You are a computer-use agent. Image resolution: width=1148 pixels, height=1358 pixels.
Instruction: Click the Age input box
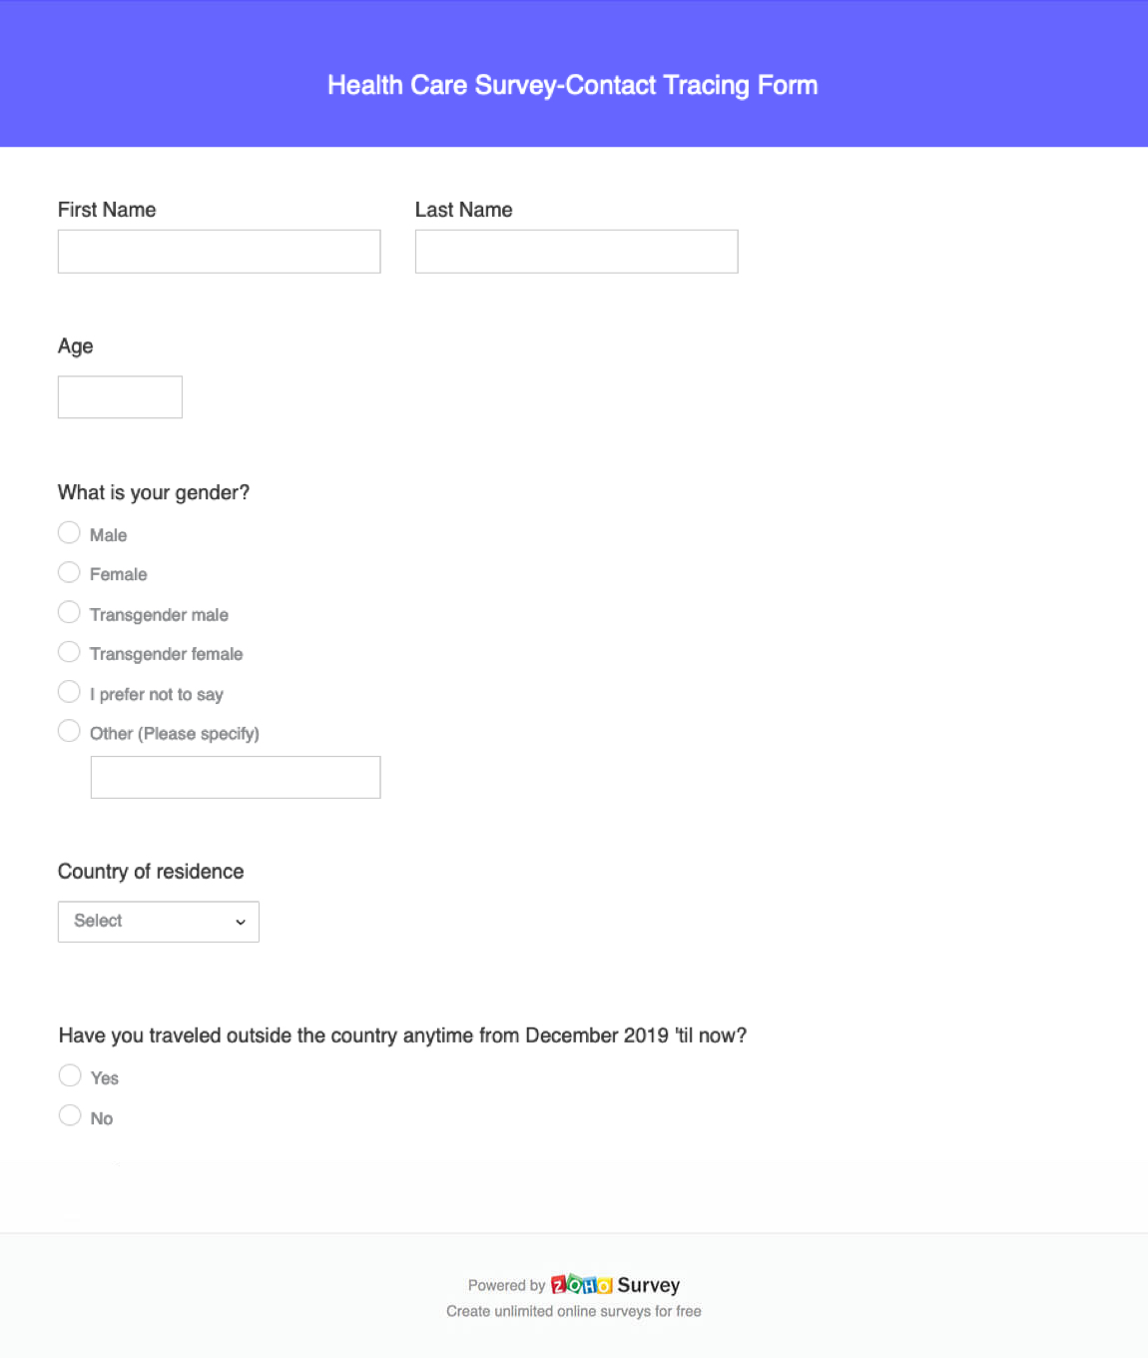[x=120, y=396]
